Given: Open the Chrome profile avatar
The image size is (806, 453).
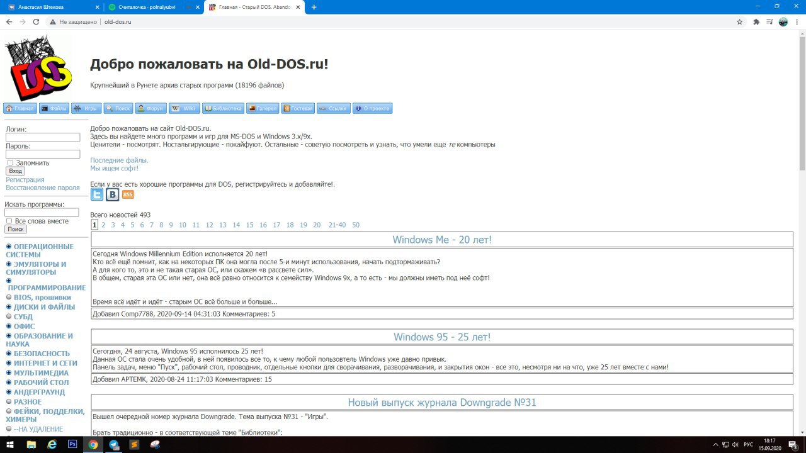Looking at the screenshot, I should point(783,21).
